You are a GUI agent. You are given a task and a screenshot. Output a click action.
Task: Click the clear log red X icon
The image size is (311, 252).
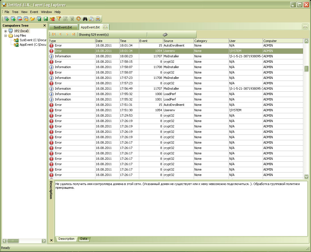pos(52,19)
